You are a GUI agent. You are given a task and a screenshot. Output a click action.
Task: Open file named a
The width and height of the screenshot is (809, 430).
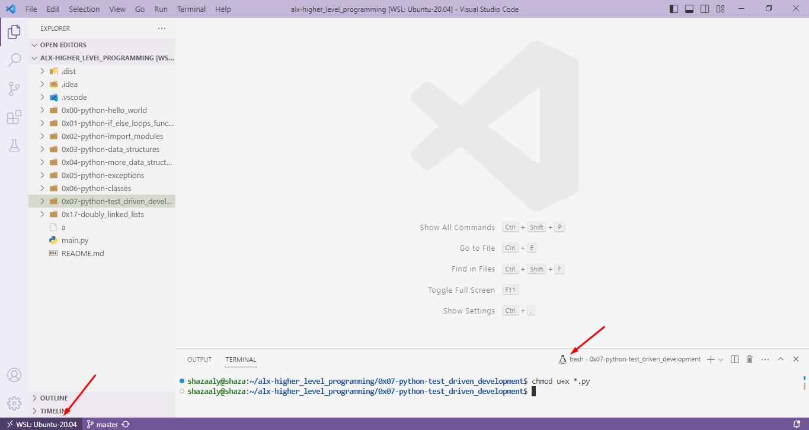[x=102, y=227]
